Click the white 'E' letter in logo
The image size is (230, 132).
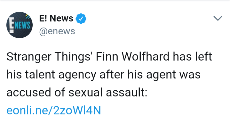(12, 26)
